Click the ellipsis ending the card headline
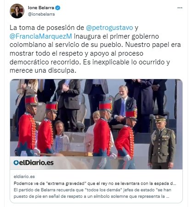 175,184
